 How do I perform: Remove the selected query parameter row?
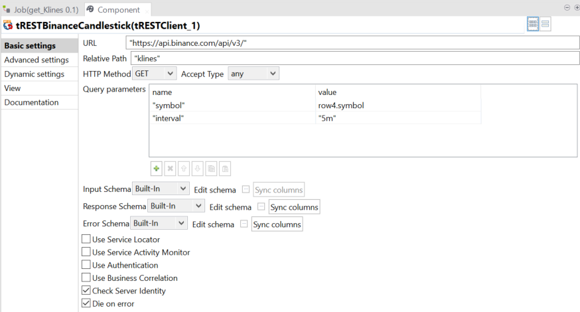click(170, 169)
